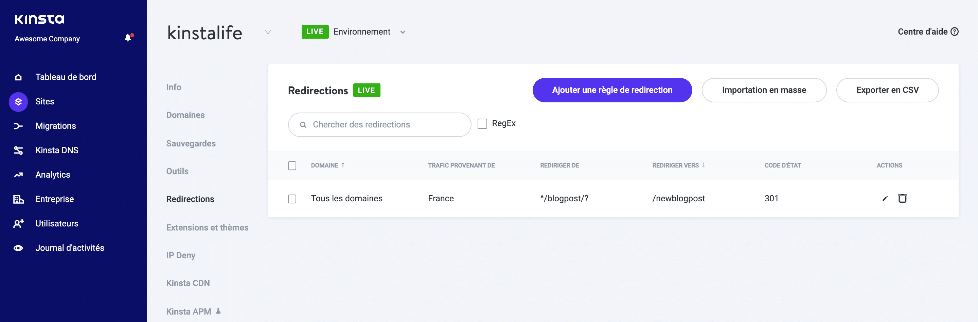Screen dimensions: 978x322
Task: Click the Entreprise building icon
Action: [x=18, y=199]
